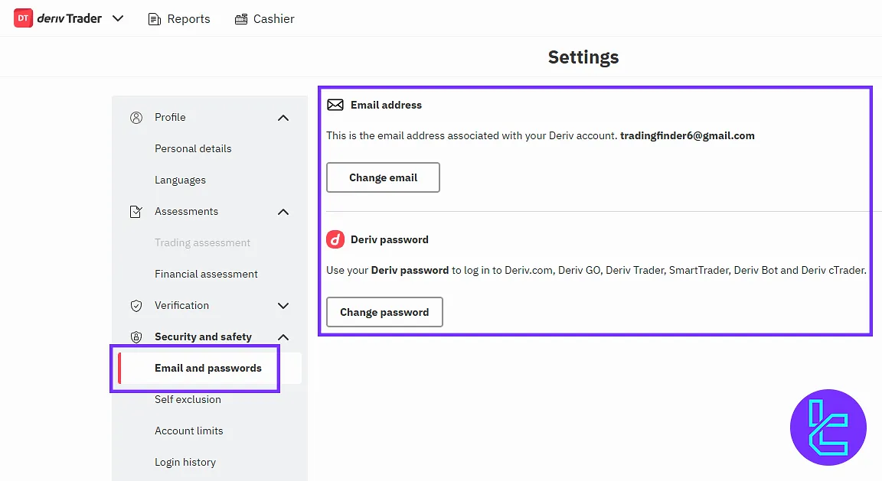Viewport: 882px width, 481px height.
Task: Click the envelope icon beside Email address
Action: pos(335,105)
